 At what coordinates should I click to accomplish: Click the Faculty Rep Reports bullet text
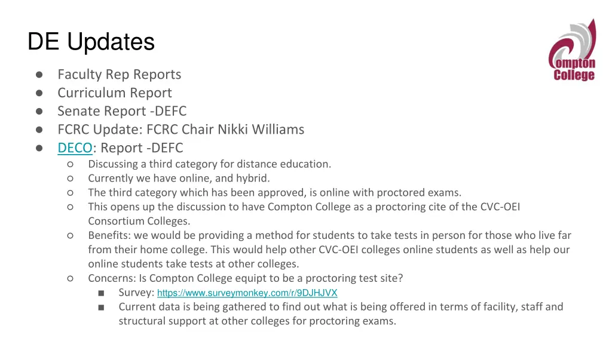[x=120, y=74]
